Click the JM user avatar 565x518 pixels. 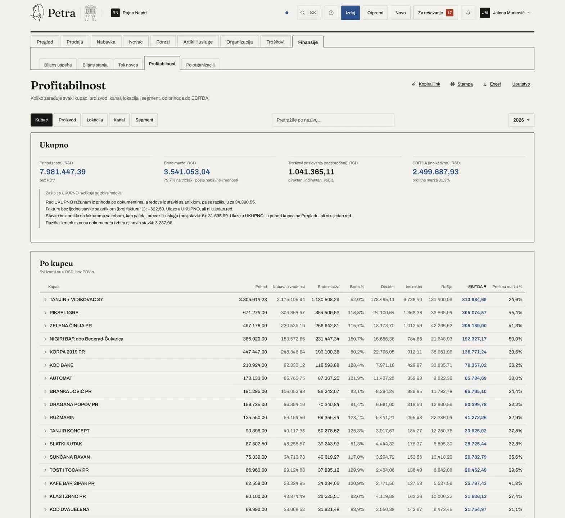[485, 13]
